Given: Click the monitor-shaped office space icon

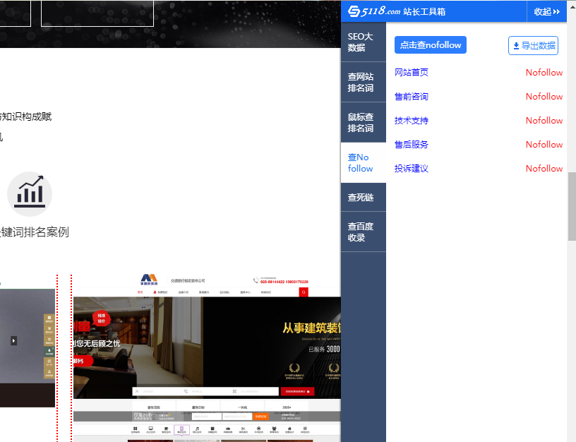Looking at the screenshot, I should click(x=150, y=427).
